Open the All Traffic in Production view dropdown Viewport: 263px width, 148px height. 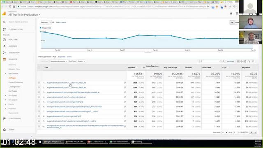click(x=24, y=15)
